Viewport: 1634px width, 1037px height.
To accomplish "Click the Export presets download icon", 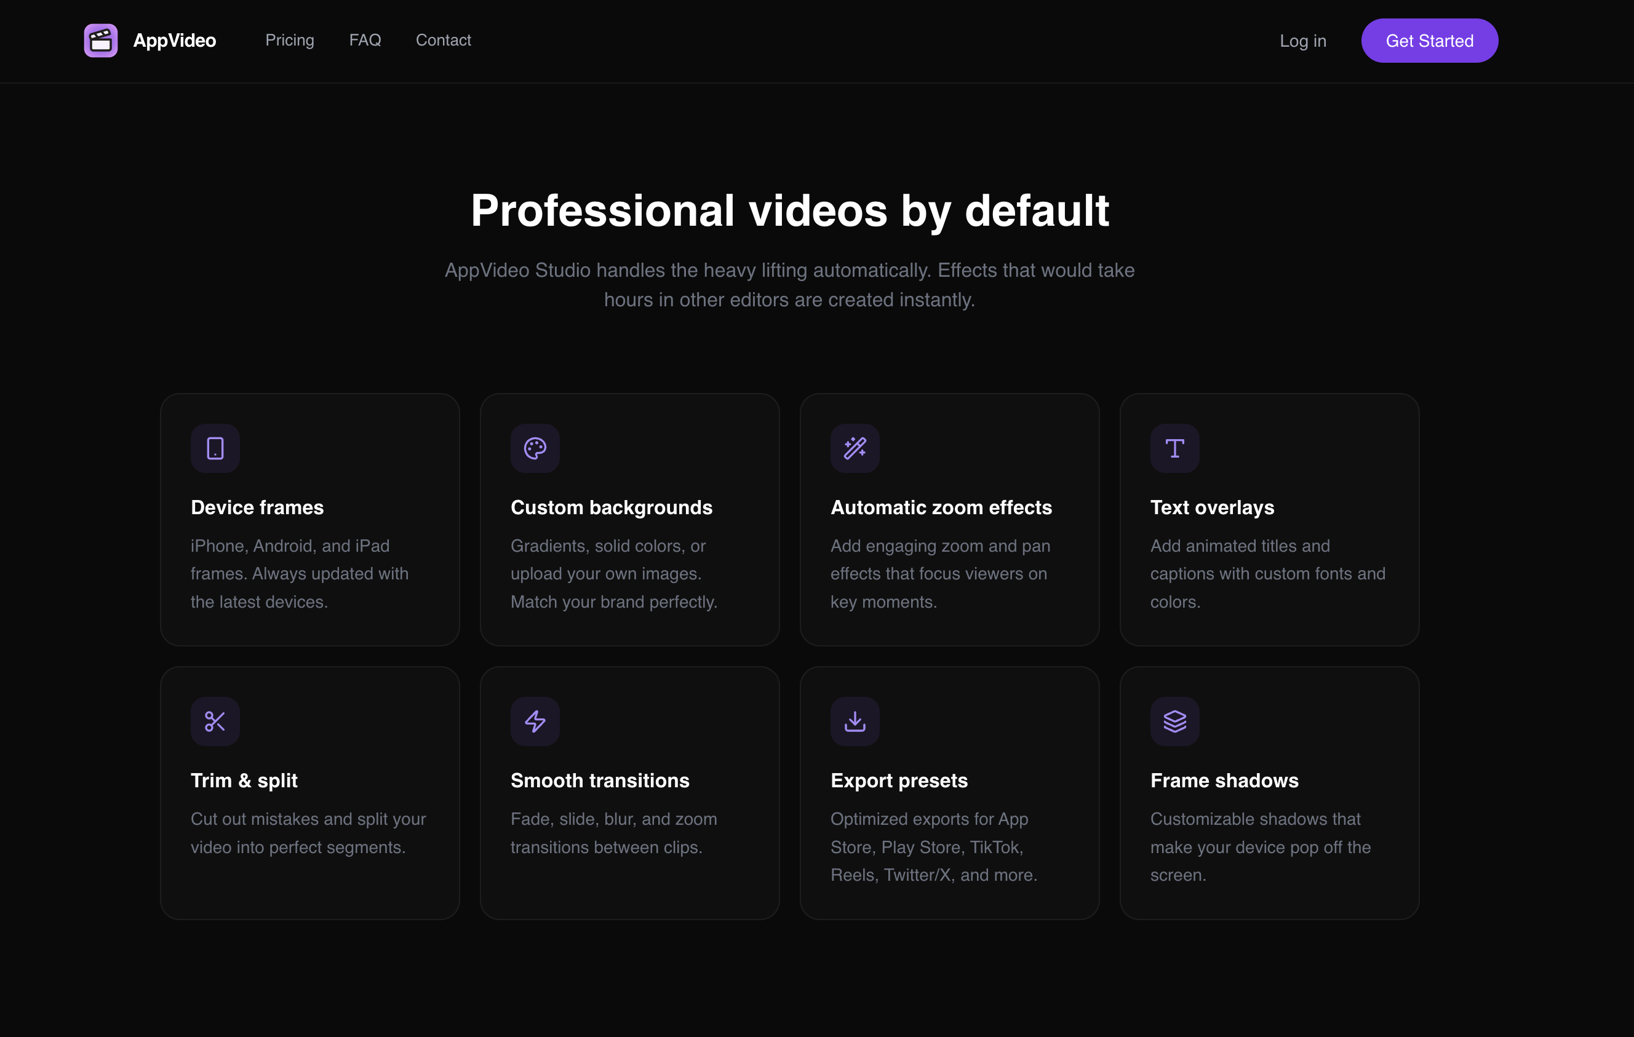I will [x=855, y=721].
